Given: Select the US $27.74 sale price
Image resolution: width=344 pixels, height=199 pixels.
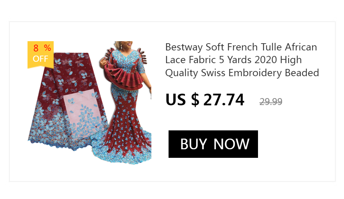Looking at the screenshot, I should point(205,99).
